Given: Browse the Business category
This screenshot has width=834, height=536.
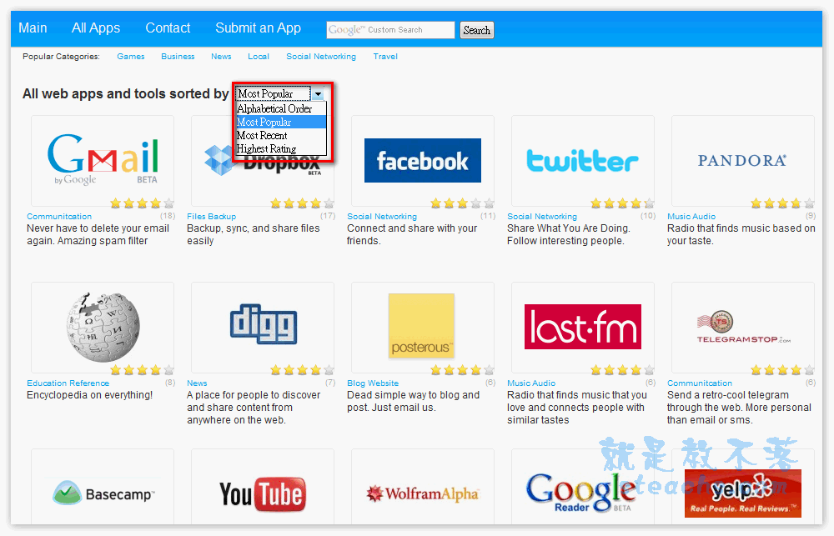Looking at the screenshot, I should pos(178,57).
